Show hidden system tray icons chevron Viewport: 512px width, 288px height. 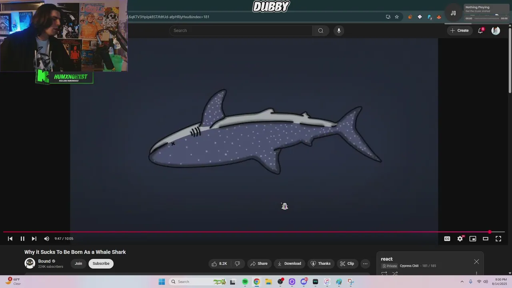coord(462,282)
